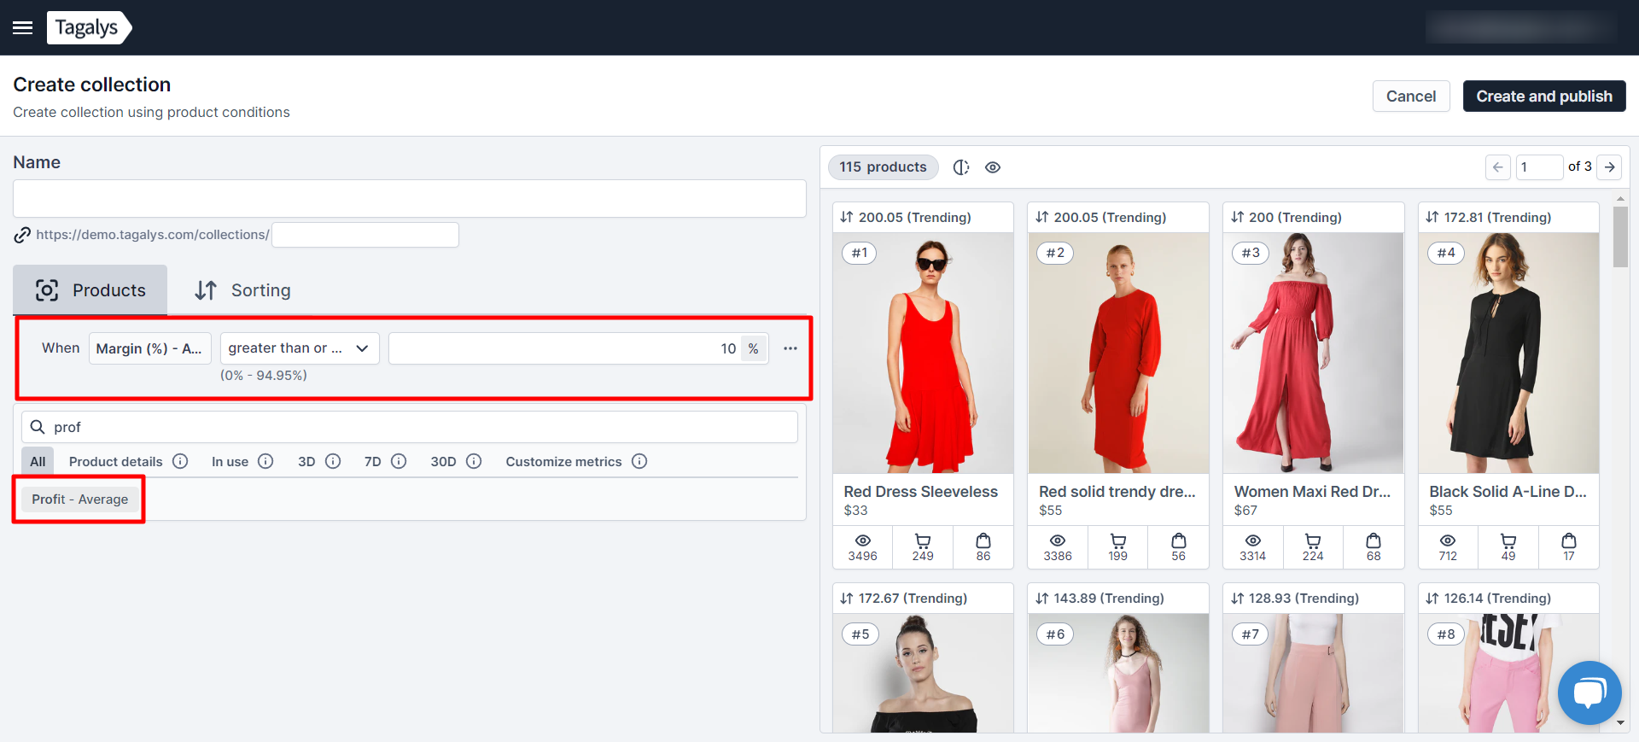Viewport: 1639px width, 742px height.
Task: Open the hamburger navigation menu
Action: click(x=23, y=28)
